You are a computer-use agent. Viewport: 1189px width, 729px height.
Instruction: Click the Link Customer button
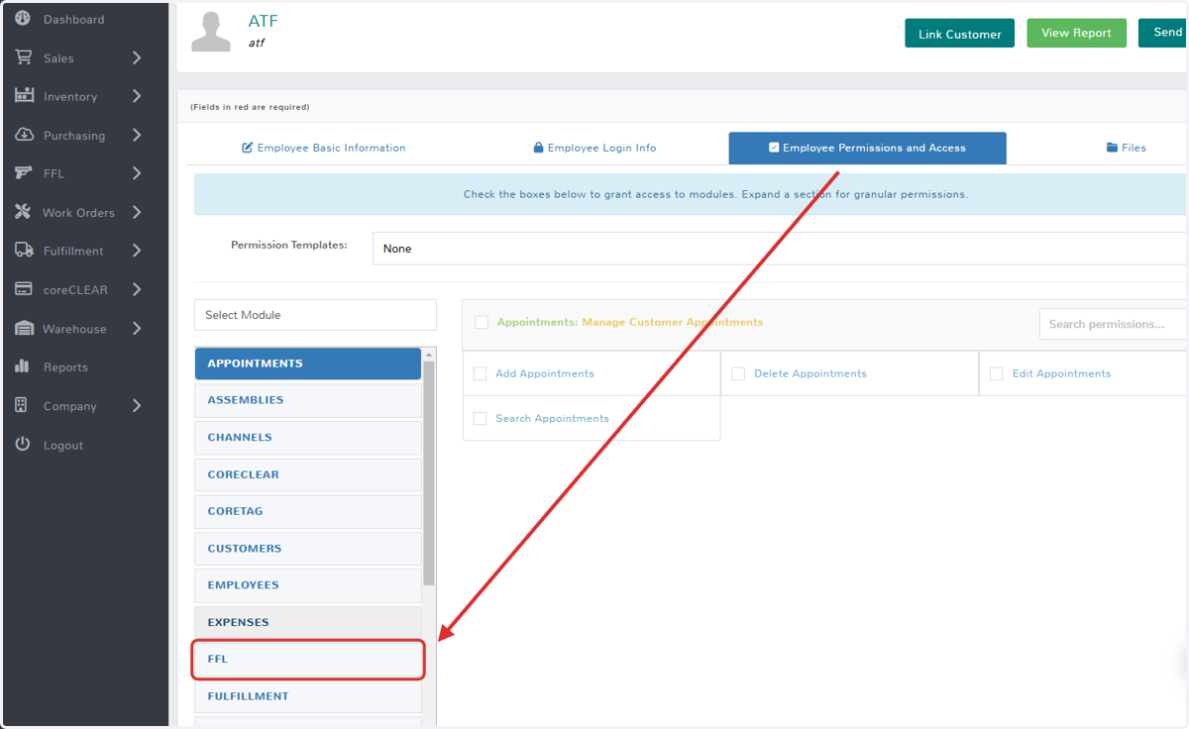coord(959,34)
